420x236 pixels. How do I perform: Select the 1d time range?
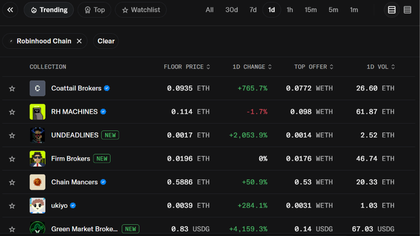pos(272,10)
